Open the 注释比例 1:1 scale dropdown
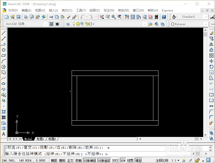This screenshot has width=215, height=163. point(178,160)
